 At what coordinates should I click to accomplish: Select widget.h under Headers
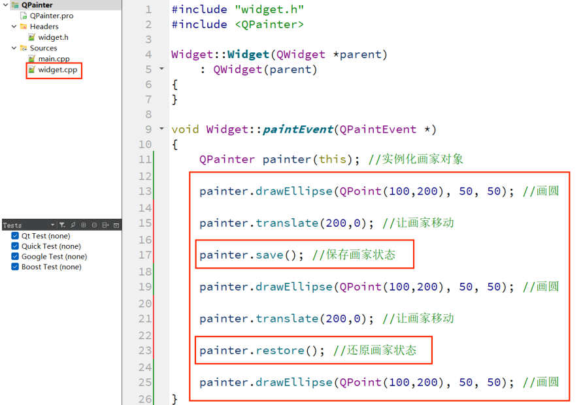point(53,37)
